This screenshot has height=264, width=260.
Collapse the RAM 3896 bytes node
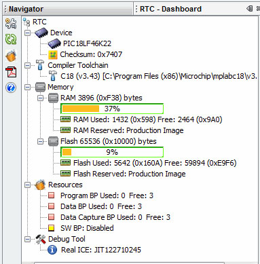(41, 98)
